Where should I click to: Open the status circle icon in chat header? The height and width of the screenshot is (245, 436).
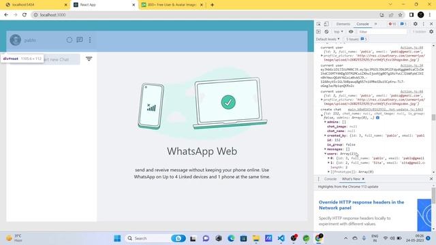pos(69,40)
